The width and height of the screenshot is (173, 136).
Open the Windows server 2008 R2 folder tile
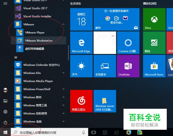(105, 101)
